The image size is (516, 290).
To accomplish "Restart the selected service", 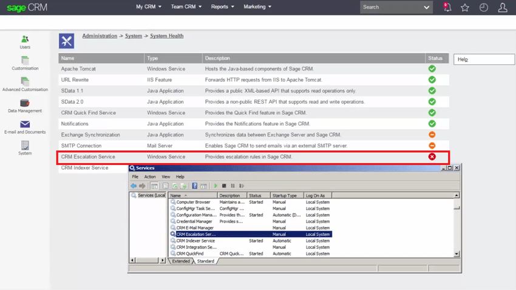I will pyautogui.click(x=242, y=186).
